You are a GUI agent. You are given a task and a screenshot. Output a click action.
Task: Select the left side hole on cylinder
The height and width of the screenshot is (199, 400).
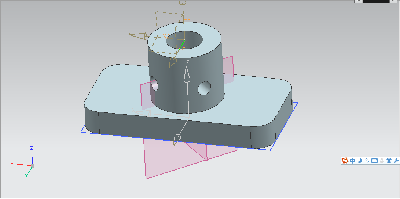(x=155, y=84)
